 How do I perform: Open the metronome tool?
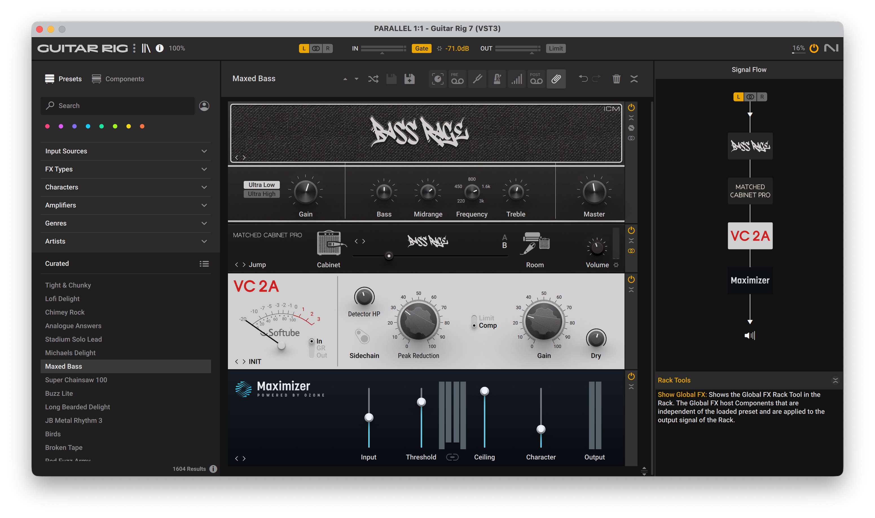click(497, 79)
